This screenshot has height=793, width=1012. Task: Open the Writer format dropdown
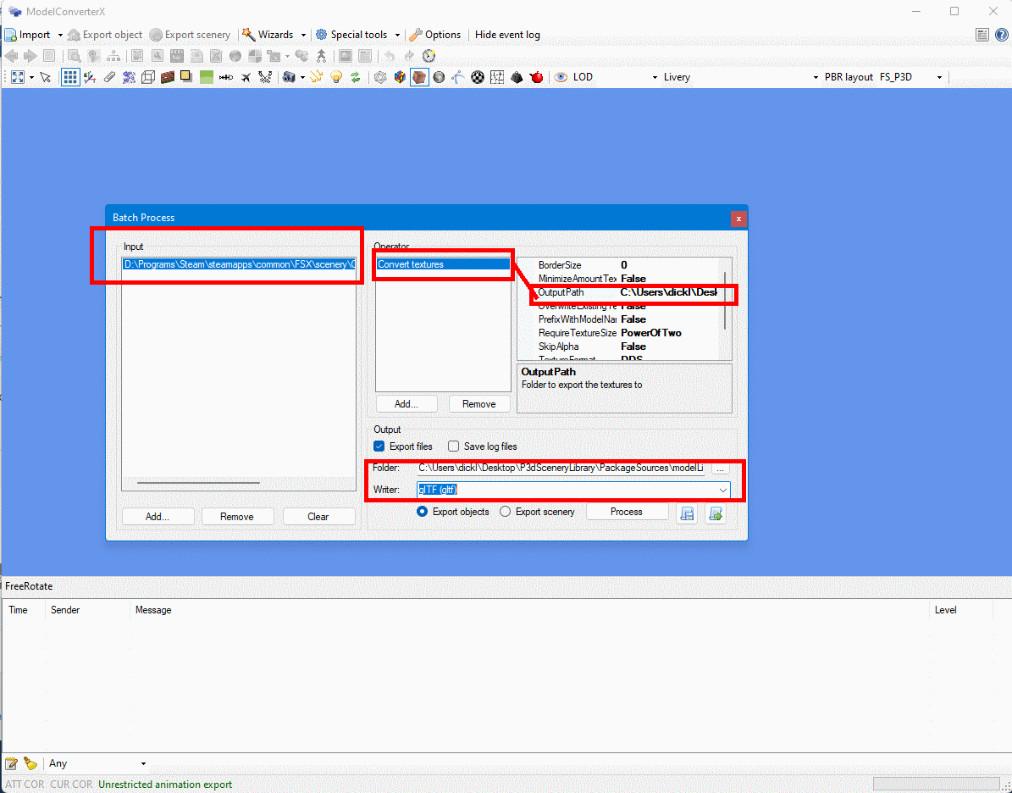(723, 490)
